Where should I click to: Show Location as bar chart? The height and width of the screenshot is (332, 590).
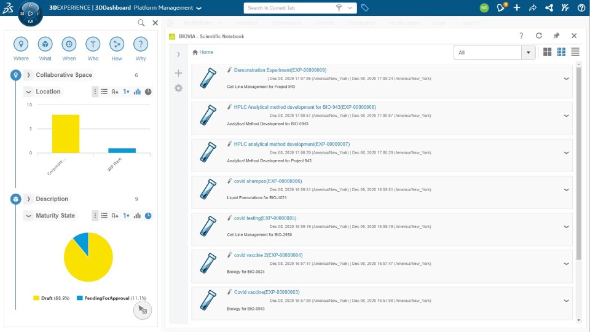coord(137,92)
